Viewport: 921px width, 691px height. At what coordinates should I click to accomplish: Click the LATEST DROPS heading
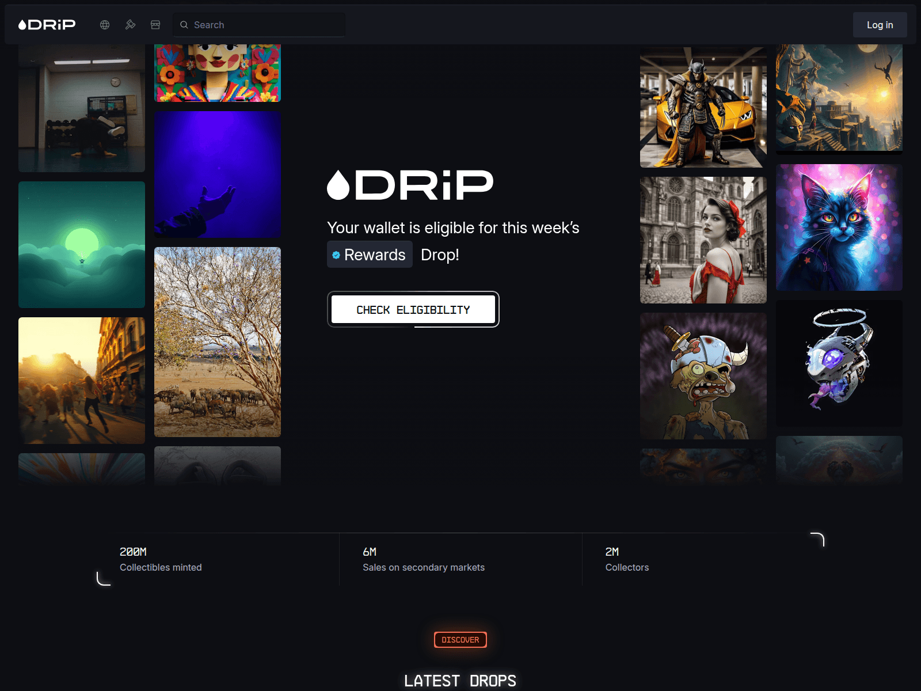point(461,681)
